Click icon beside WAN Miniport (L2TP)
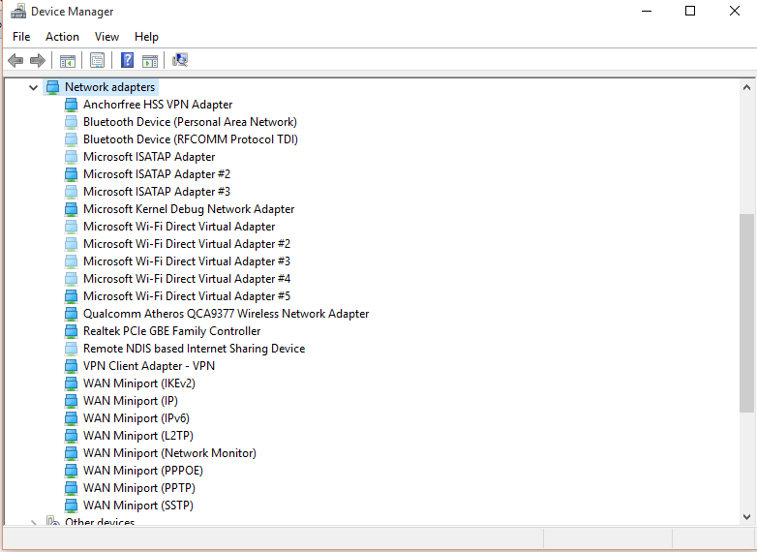The height and width of the screenshot is (552, 757). tap(71, 436)
